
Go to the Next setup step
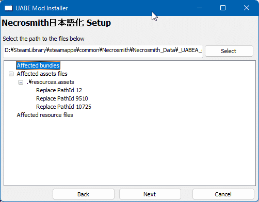(x=150, y=194)
